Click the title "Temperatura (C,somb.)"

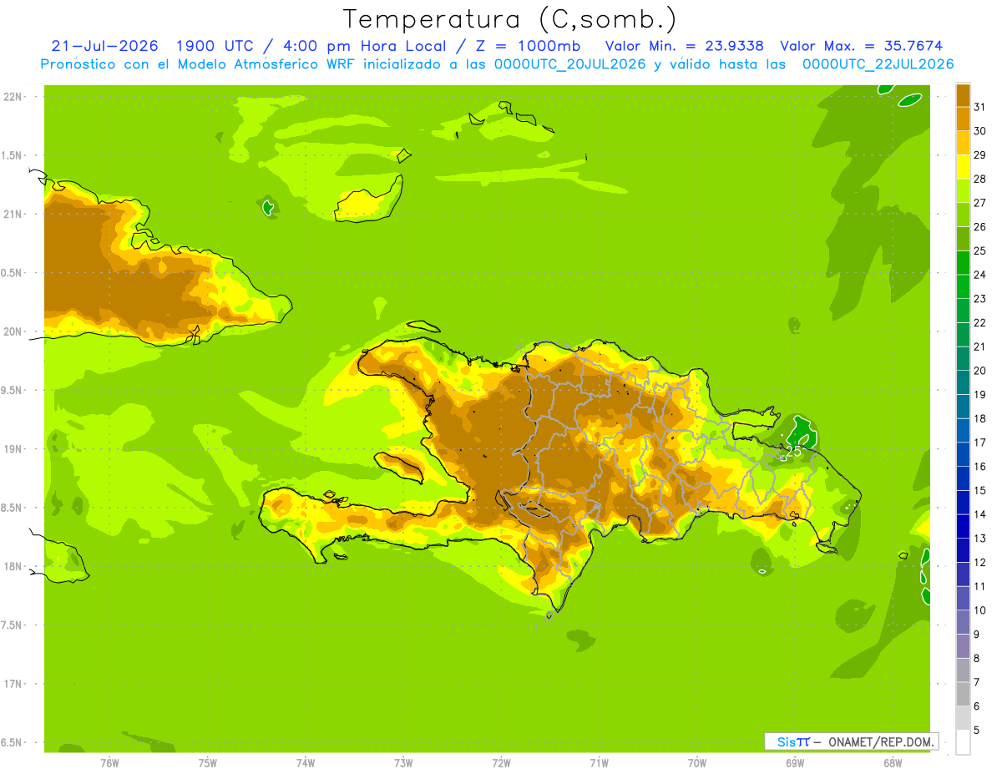pyautogui.click(x=509, y=19)
